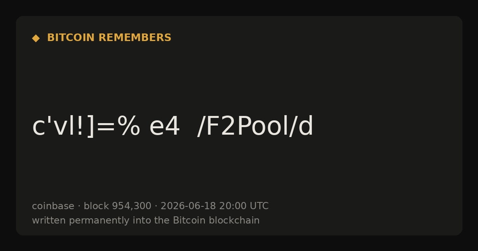Click the 20:00 time in the footer

point(233,206)
